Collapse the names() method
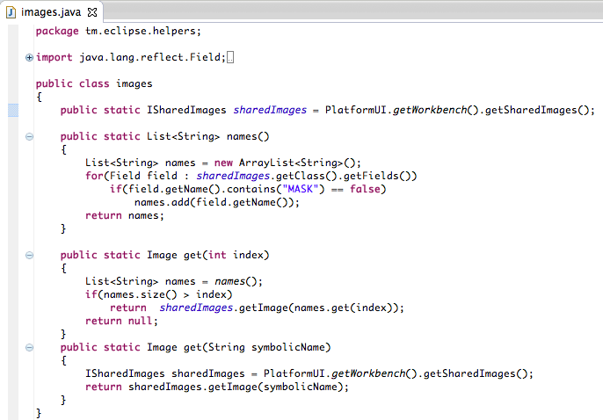The width and height of the screenshot is (603, 420). 29,136
